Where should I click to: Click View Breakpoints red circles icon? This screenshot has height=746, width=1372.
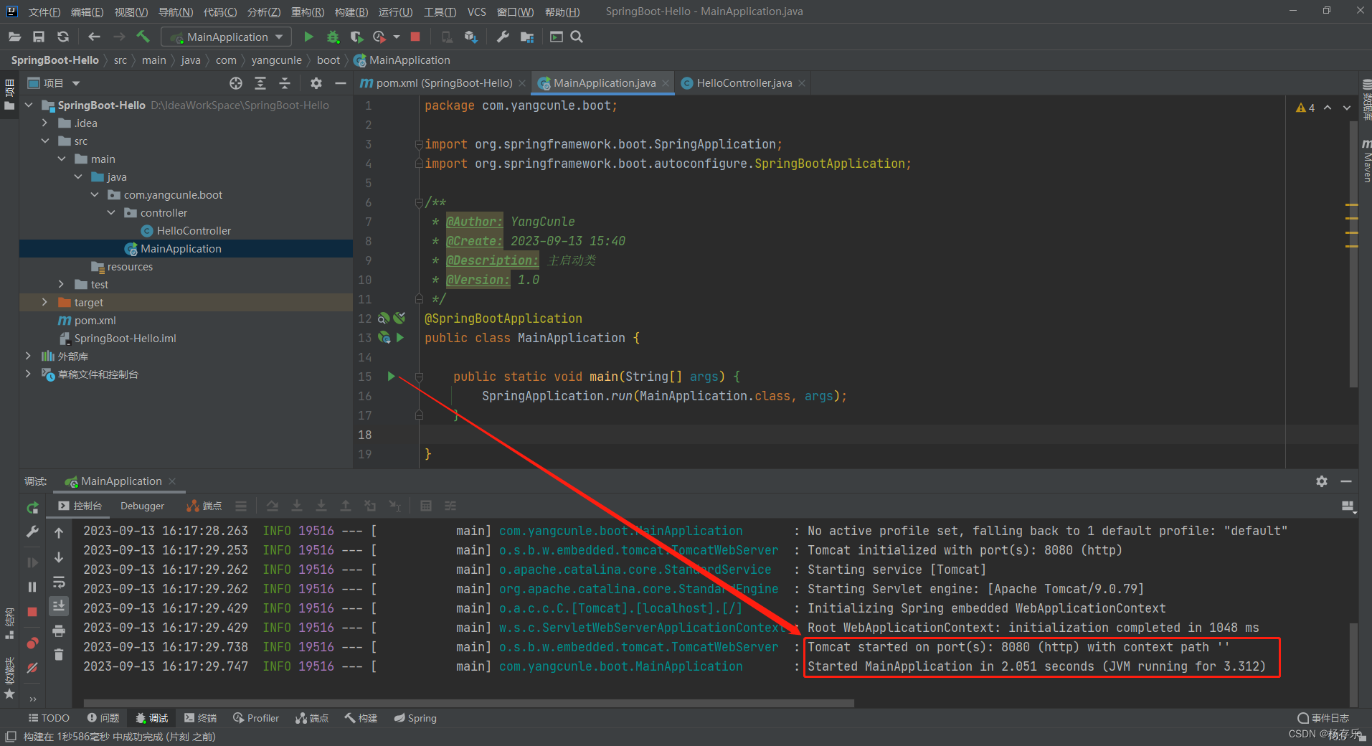click(x=32, y=643)
